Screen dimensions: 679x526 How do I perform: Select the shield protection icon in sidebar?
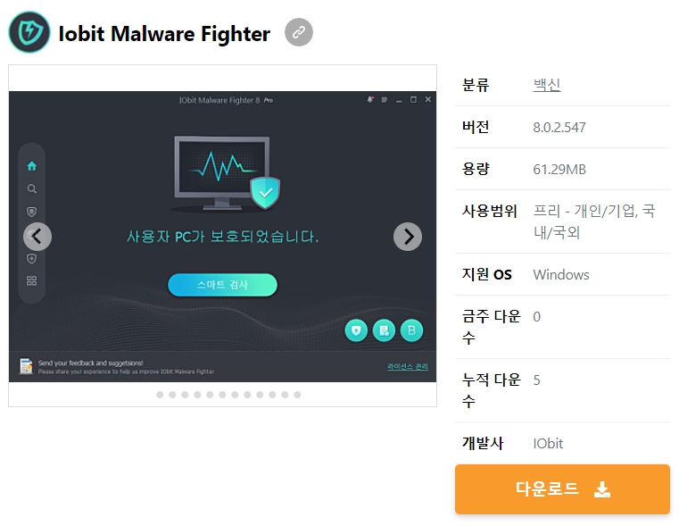pos(31,212)
